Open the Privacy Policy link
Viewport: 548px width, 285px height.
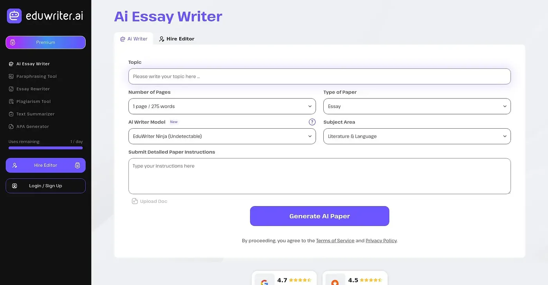pyautogui.click(x=381, y=240)
